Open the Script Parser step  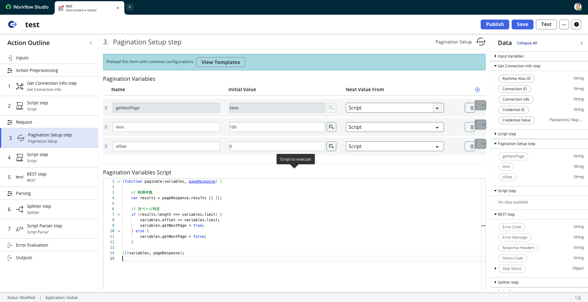(x=49, y=229)
